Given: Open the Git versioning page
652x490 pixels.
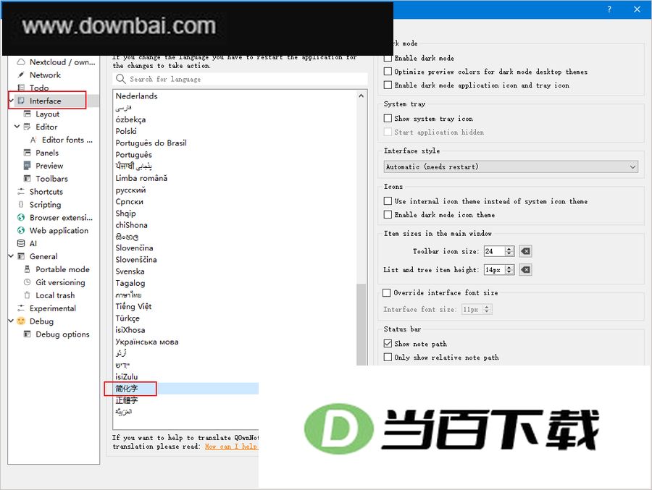Looking at the screenshot, I should tap(60, 282).
